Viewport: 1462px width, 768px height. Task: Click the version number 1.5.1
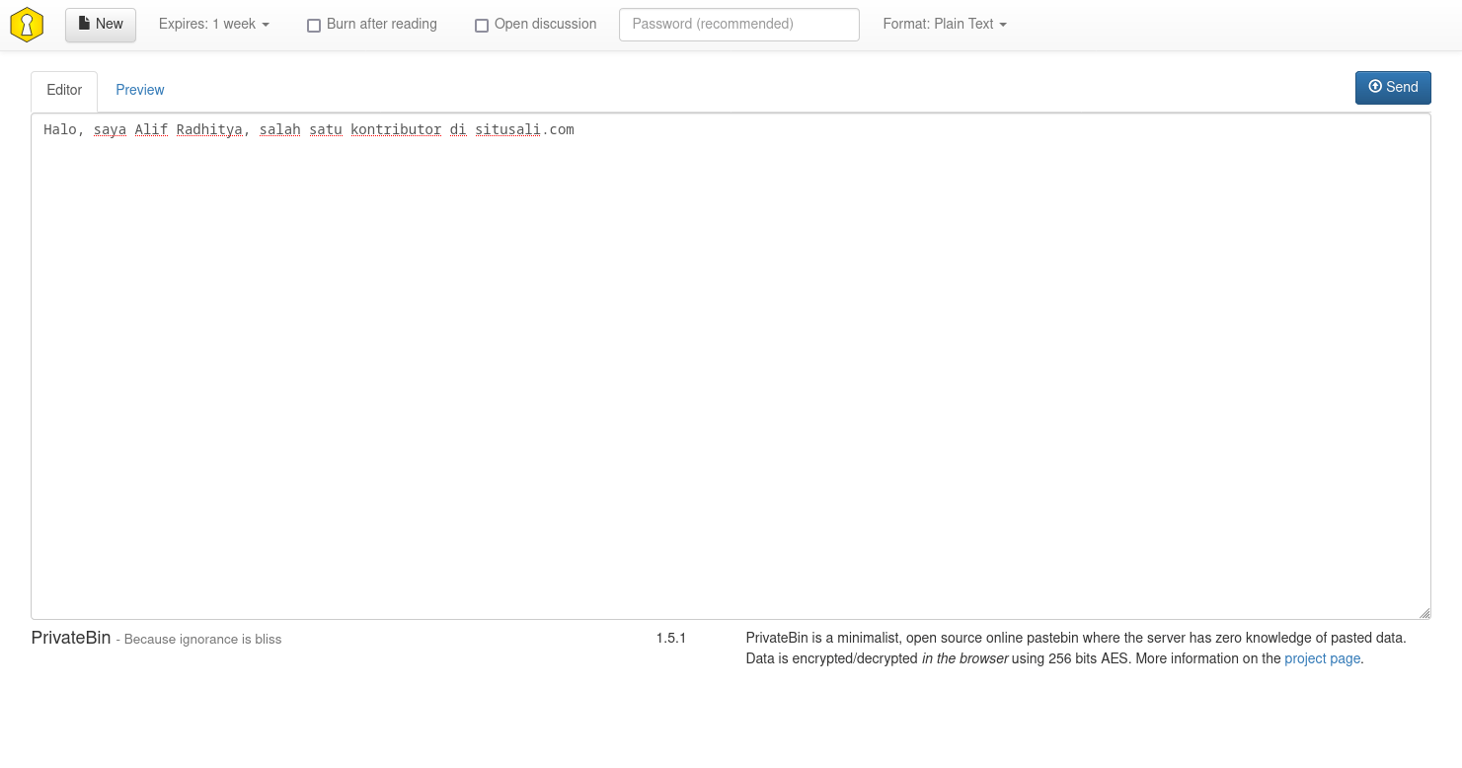(x=671, y=639)
